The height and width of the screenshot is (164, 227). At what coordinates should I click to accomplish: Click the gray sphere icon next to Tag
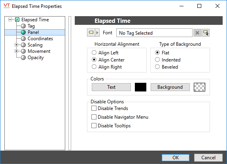point(23,26)
